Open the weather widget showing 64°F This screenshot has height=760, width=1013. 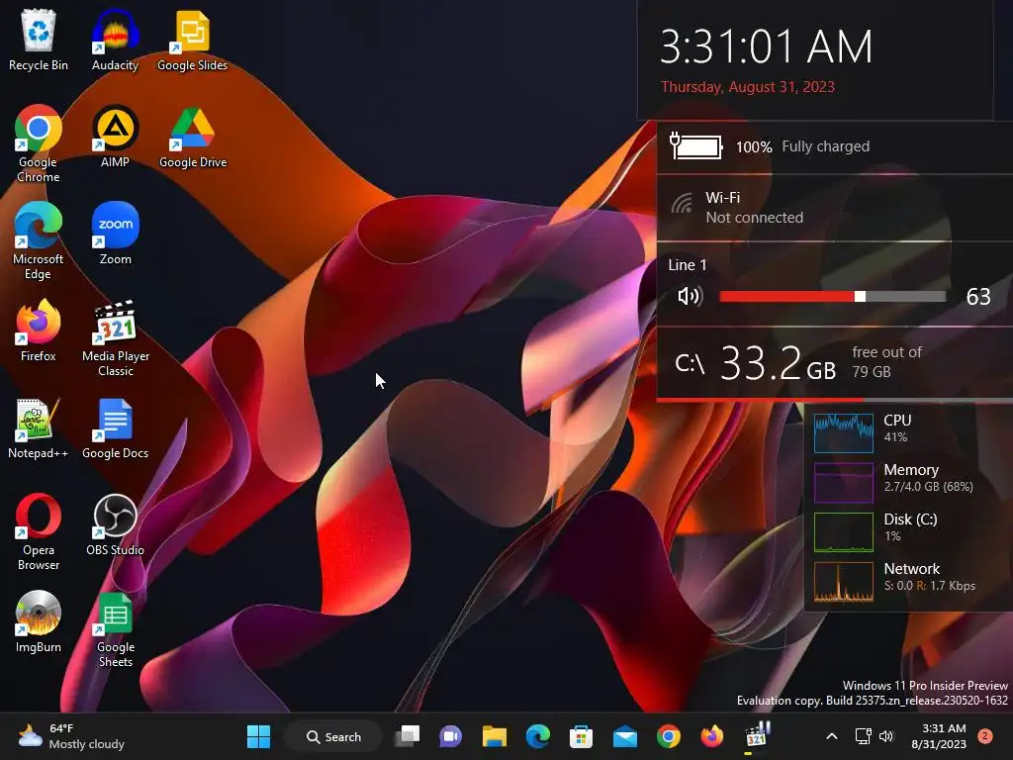71,736
